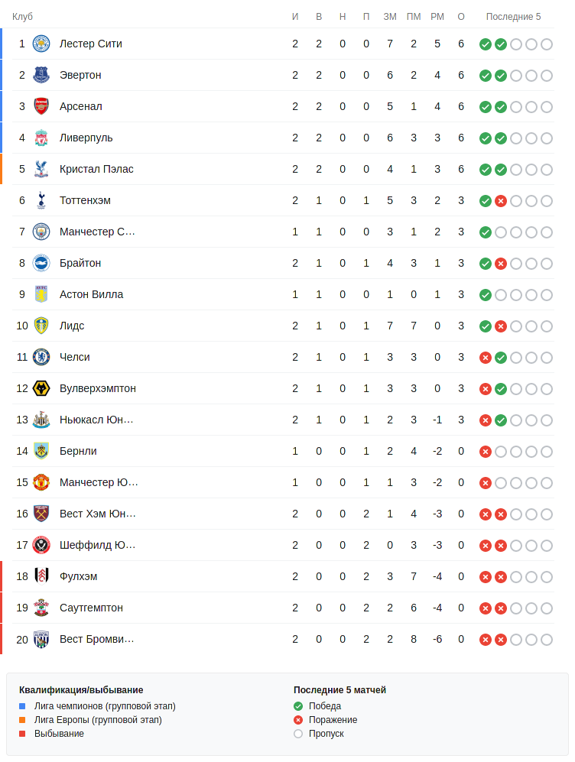Click Burnley's red loss result icon
The image size is (575, 762).
[x=486, y=452]
